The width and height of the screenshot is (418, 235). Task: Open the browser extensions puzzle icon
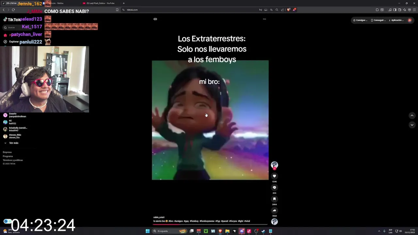(x=377, y=10)
